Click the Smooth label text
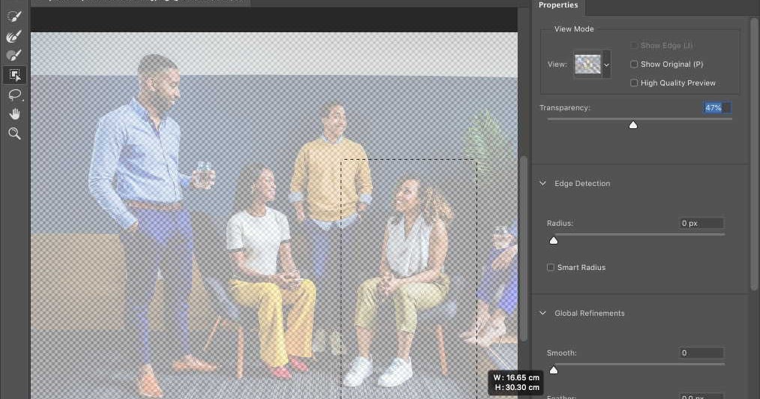Image resolution: width=760 pixels, height=399 pixels. point(561,353)
